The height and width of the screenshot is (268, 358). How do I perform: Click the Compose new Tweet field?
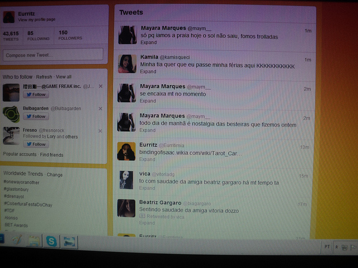53,55
